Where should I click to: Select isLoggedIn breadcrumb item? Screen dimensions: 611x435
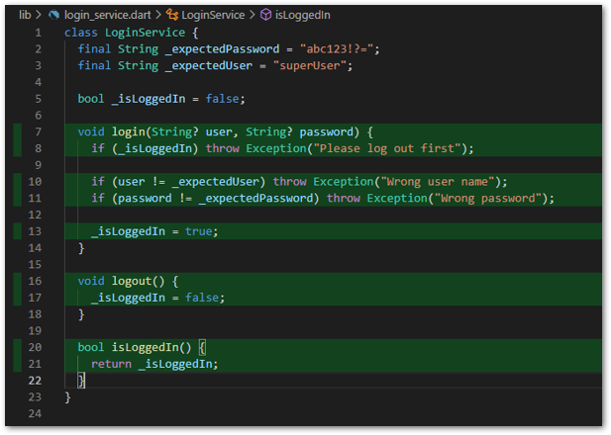303,15
